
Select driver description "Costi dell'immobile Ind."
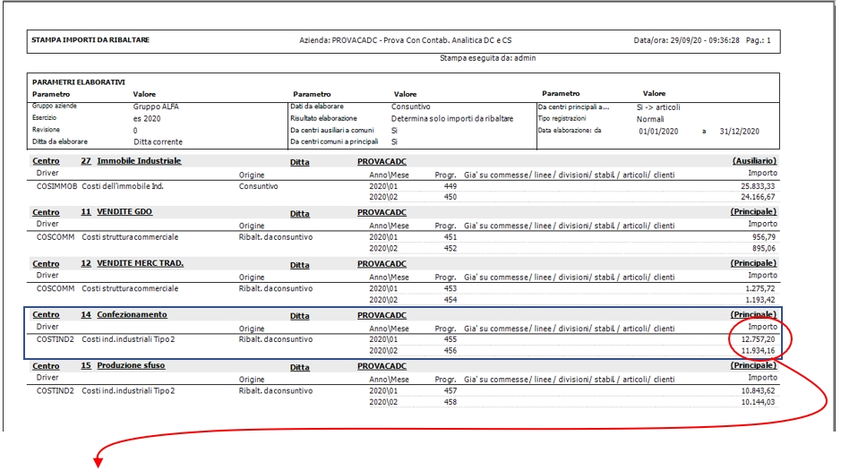(x=123, y=186)
